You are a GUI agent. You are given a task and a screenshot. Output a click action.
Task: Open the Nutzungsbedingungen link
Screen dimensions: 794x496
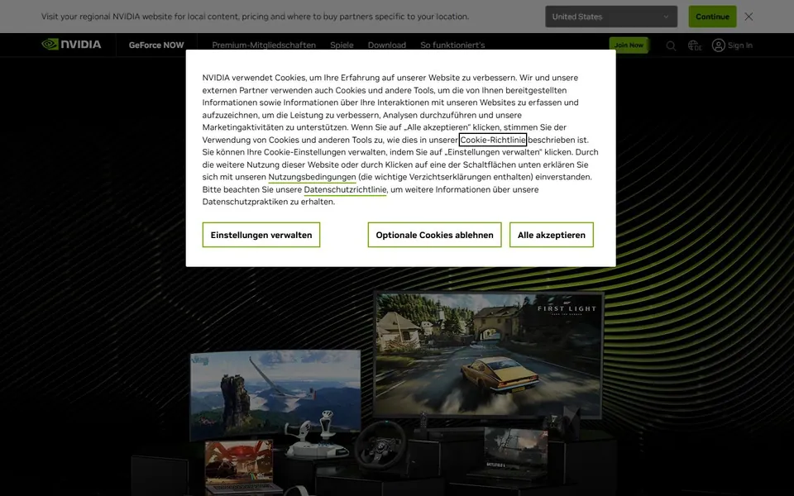click(x=312, y=177)
